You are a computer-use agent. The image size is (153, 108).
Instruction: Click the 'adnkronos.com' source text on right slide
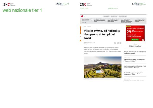113,8
